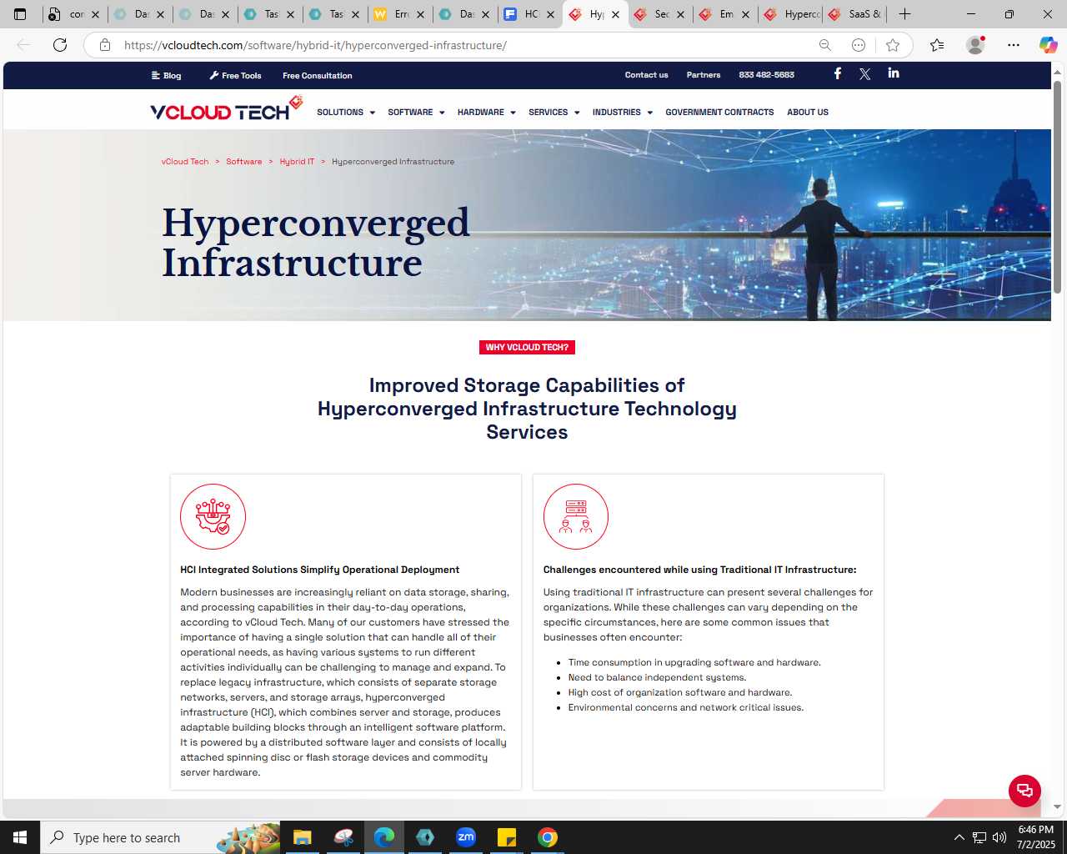Screen dimensions: 1067x854
Task: Open Zoom from the taskbar
Action: coord(466,837)
